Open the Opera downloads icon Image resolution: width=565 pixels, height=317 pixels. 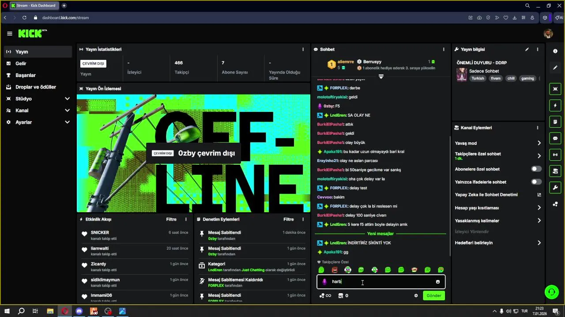tap(515, 18)
